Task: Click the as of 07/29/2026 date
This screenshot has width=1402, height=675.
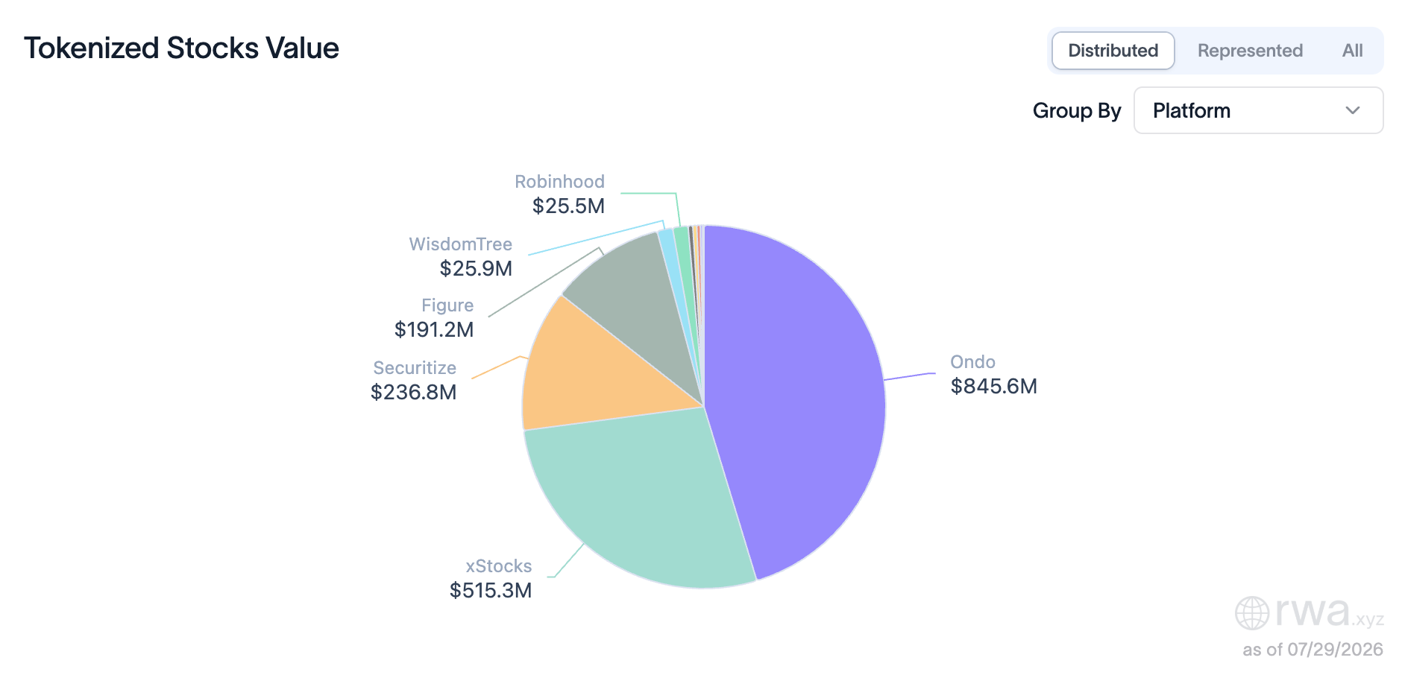Action: 1313,650
